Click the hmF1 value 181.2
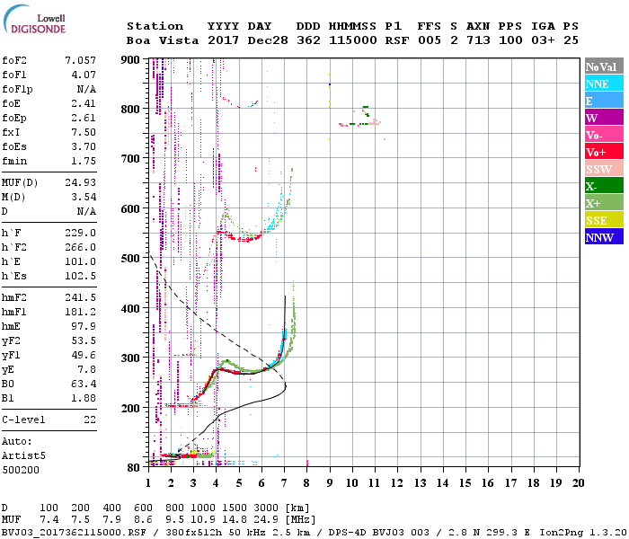Image resolution: width=629 pixels, height=539 pixels. point(80,312)
